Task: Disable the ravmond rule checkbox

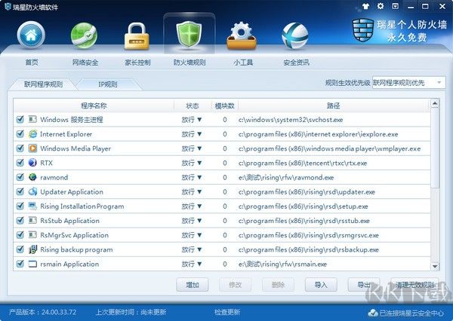Action: (20, 177)
